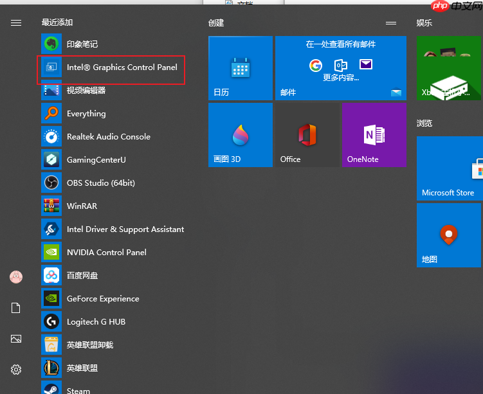Expand the Start menu hamburger button
The width and height of the screenshot is (483, 394).
(16, 22)
